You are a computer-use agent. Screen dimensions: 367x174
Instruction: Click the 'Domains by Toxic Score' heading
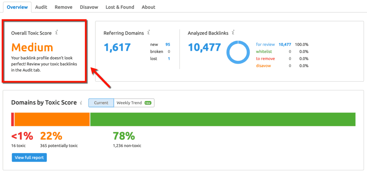44,102
